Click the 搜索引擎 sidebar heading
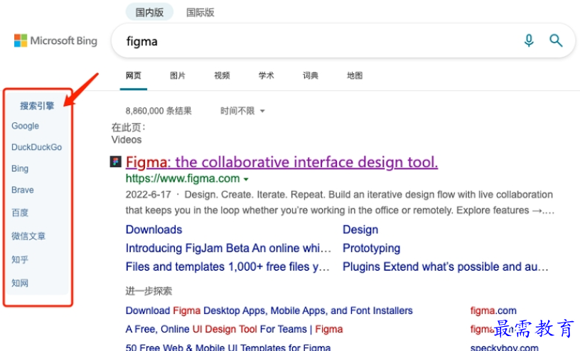 tap(37, 106)
